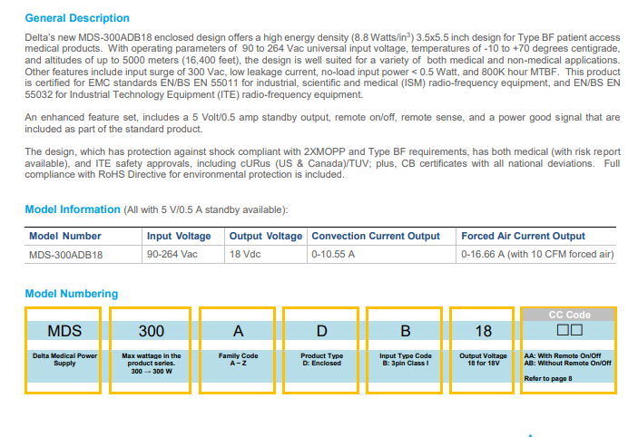Select the MDS-300ADB18 model number cell

click(x=66, y=255)
